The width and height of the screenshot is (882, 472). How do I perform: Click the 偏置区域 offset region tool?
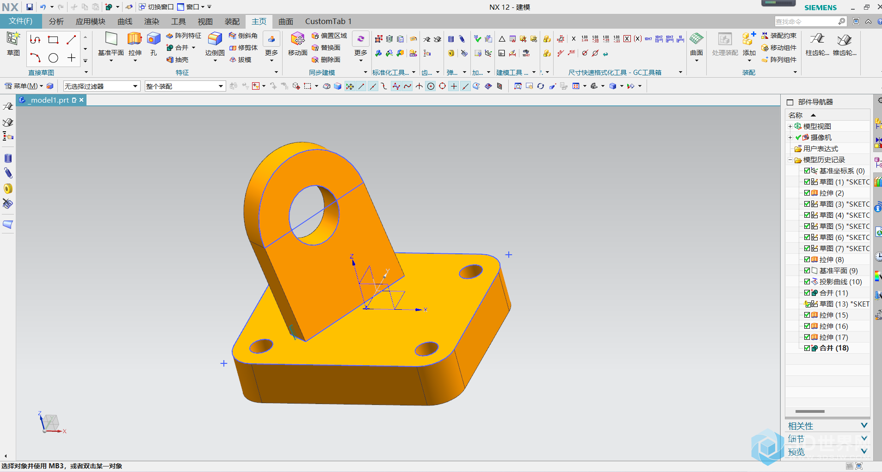click(329, 36)
